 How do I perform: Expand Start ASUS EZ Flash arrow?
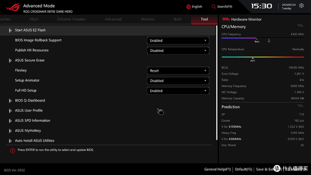pyautogui.click(x=10, y=30)
